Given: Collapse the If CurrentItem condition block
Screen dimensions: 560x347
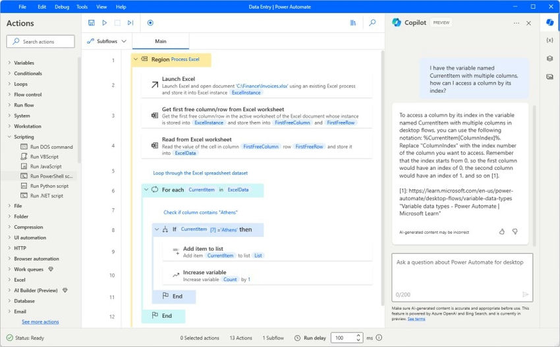Looking at the screenshot, I should (x=157, y=230).
